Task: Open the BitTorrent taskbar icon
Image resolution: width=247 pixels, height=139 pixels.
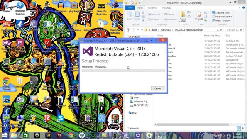Action: tap(127, 136)
